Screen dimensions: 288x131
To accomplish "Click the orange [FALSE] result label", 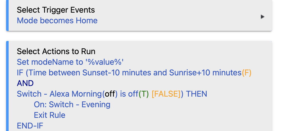I will pyautogui.click(x=166, y=94).
